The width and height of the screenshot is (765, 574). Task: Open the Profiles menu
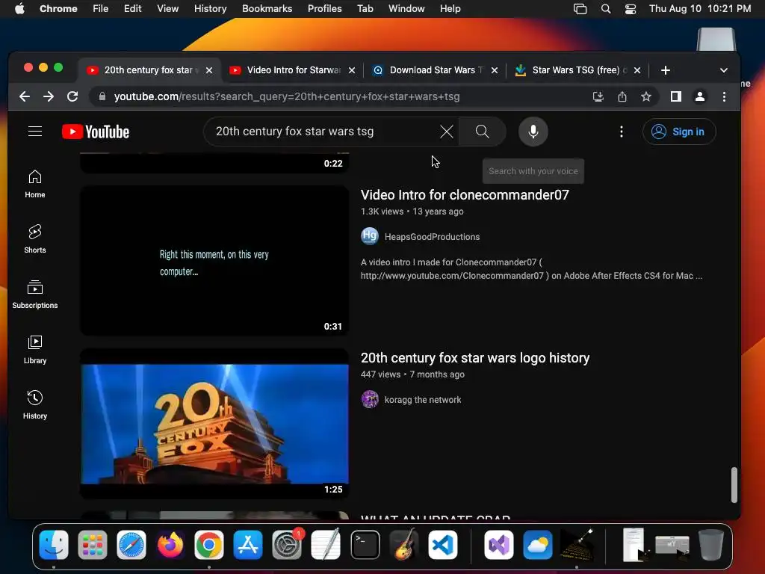(x=324, y=9)
